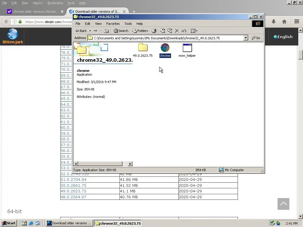Open the Firefox hamburger menu
This screenshot has width=303, height=227.
(x=296, y=21)
